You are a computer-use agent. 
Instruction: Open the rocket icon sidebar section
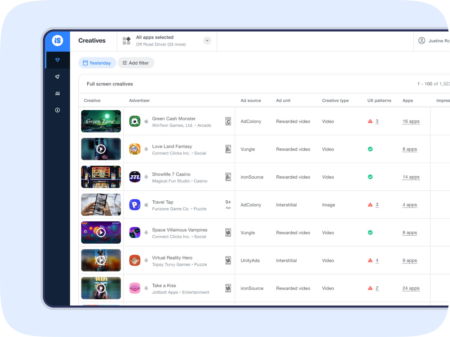click(57, 77)
